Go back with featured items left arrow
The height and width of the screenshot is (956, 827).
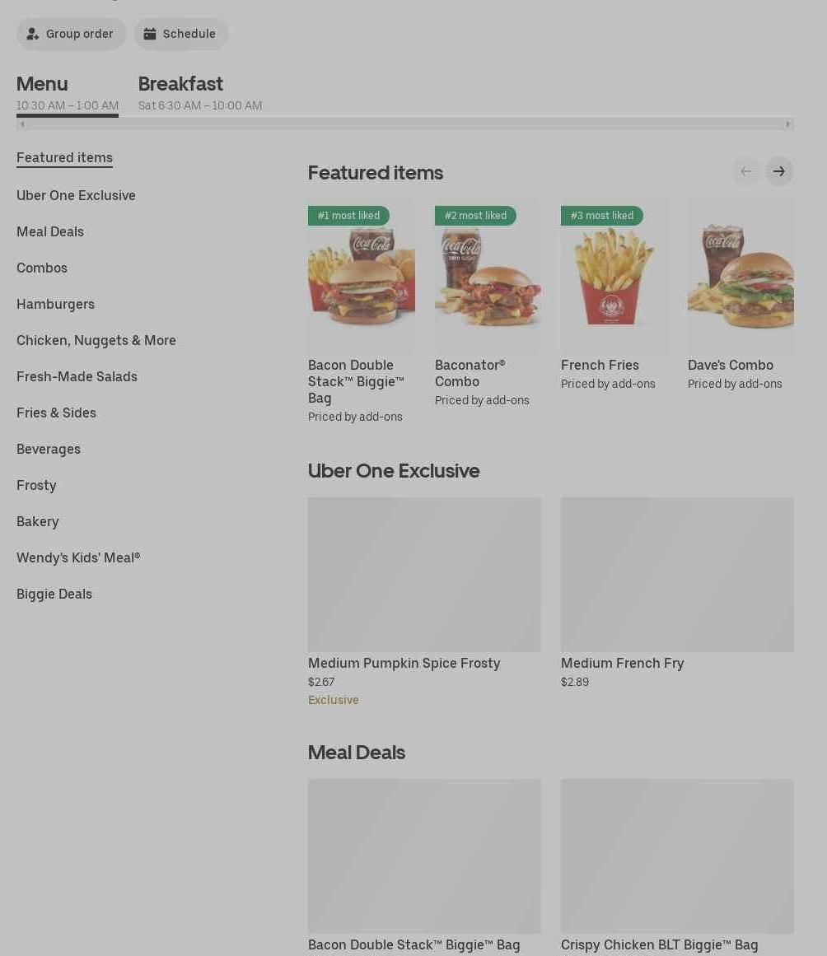pyautogui.click(x=746, y=171)
